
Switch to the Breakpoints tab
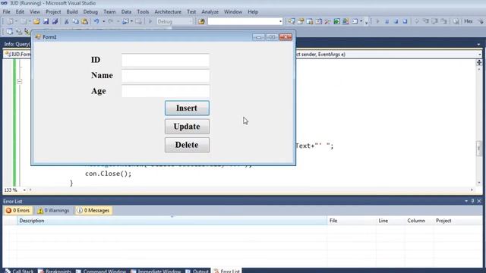pos(55,271)
